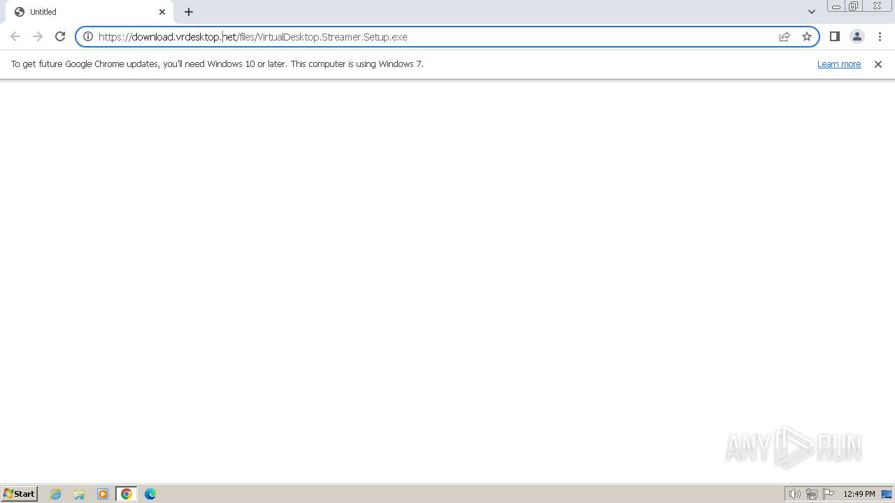The image size is (895, 503).
Task: Open Windows Media Player from taskbar
Action: pos(103,494)
